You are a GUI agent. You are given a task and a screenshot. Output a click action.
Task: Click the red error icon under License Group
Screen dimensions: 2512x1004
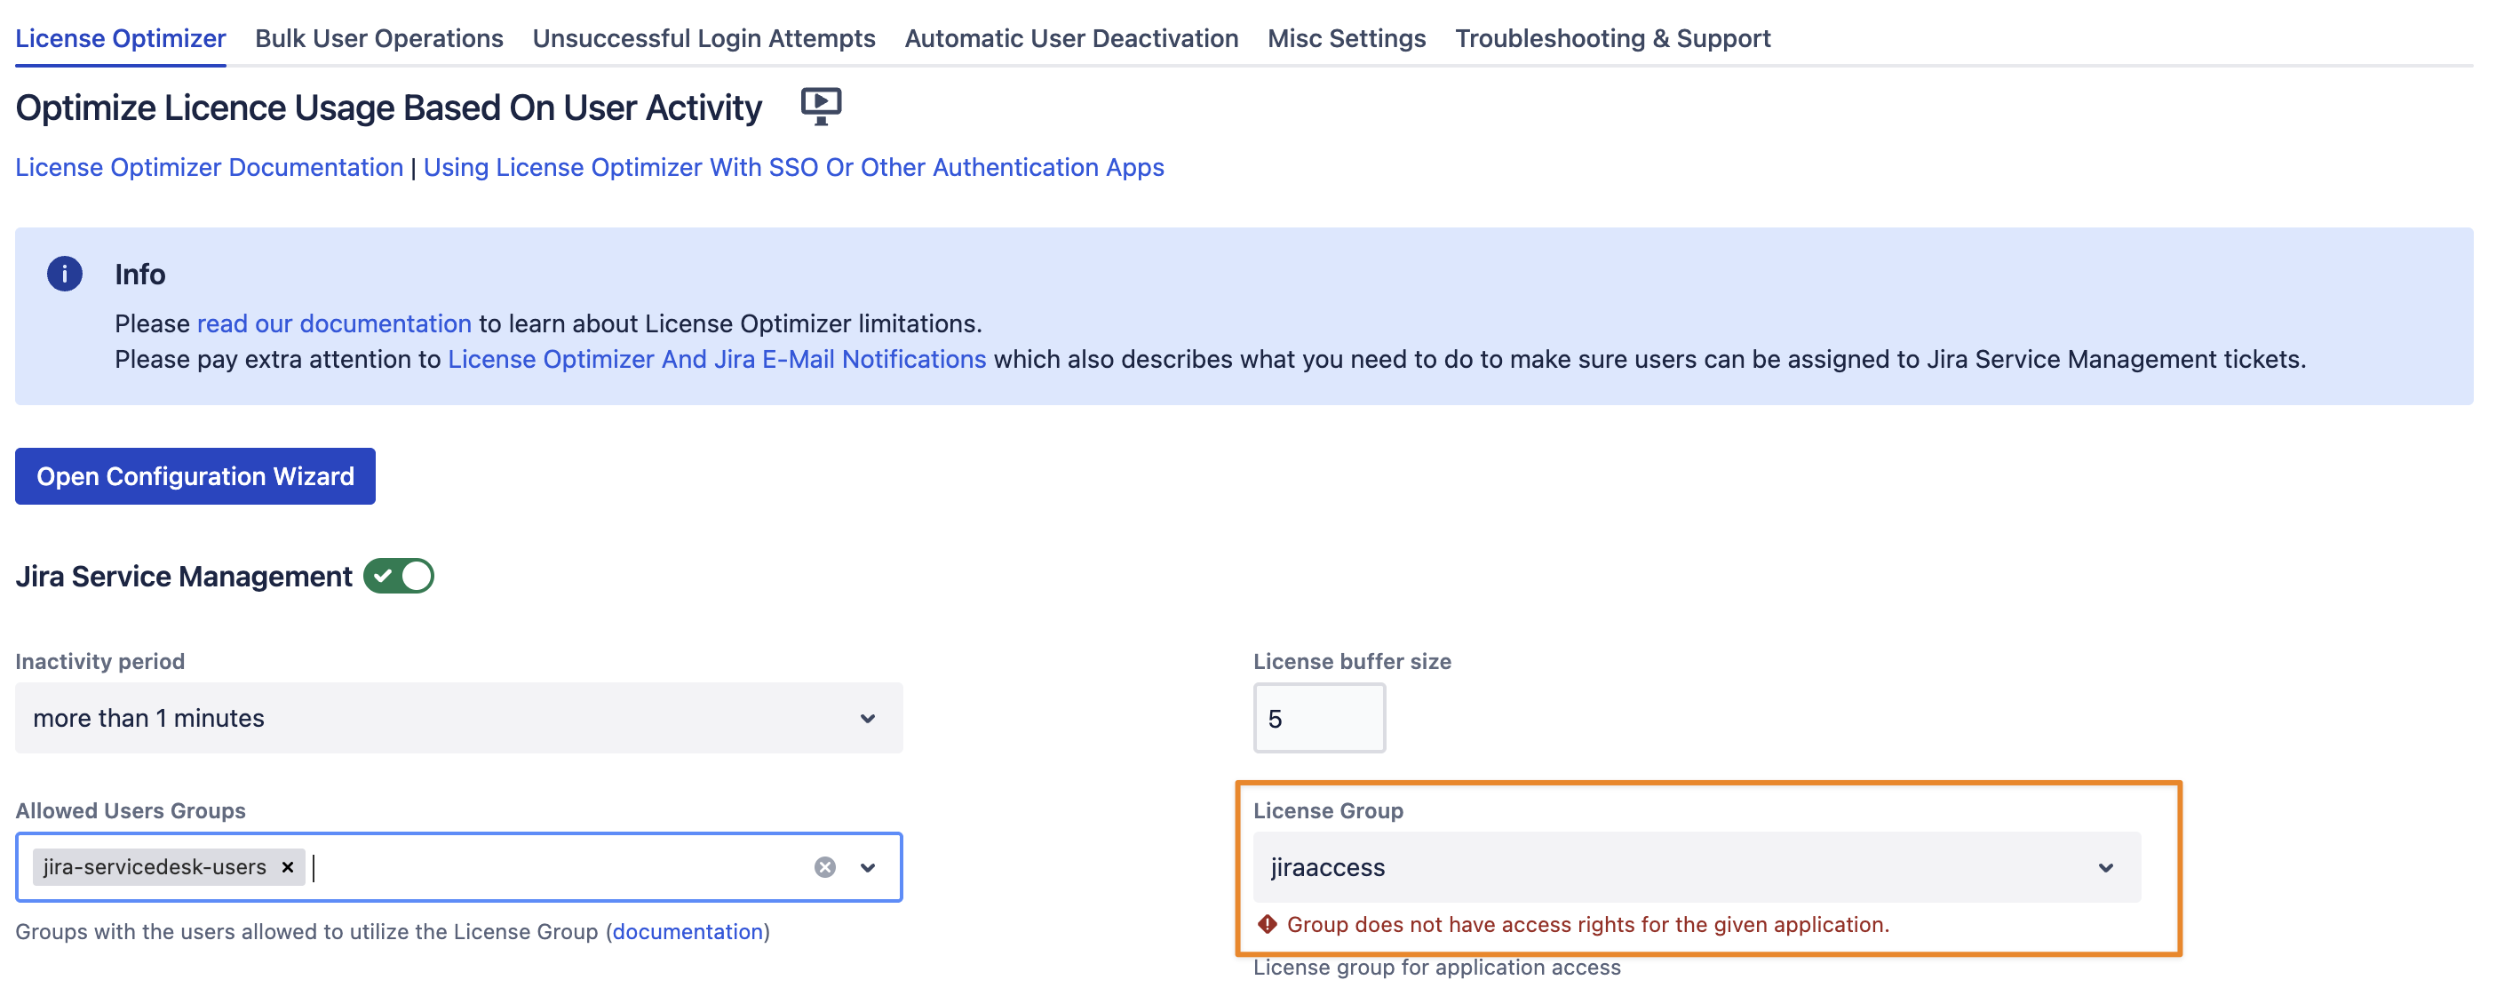[1267, 924]
